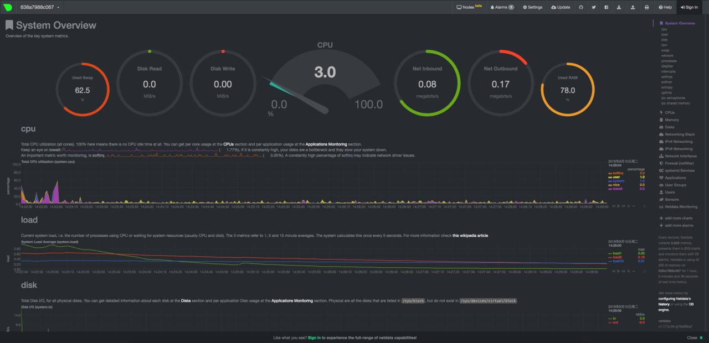Expand systemd Services in sidebar
This screenshot has width=709, height=343.
click(x=677, y=170)
